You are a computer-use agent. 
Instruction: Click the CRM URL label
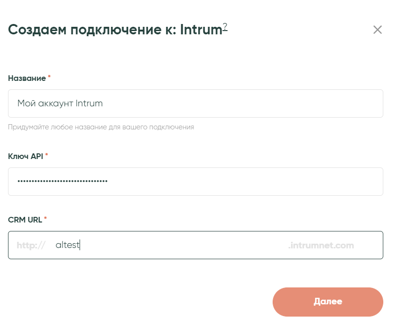coord(25,219)
